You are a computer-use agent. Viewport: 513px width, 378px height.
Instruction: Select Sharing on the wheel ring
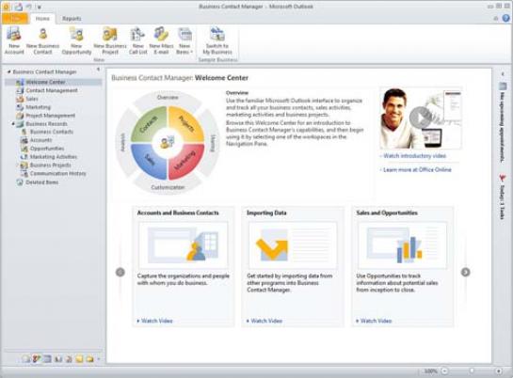[213, 143]
